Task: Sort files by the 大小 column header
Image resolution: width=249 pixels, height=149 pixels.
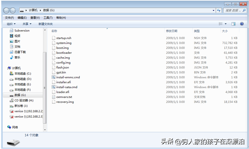Action: coord(225,31)
